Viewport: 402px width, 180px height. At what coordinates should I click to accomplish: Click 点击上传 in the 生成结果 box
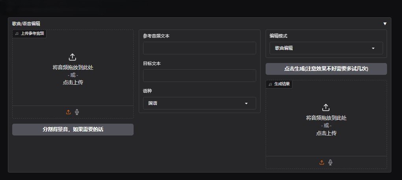[x=326, y=133]
